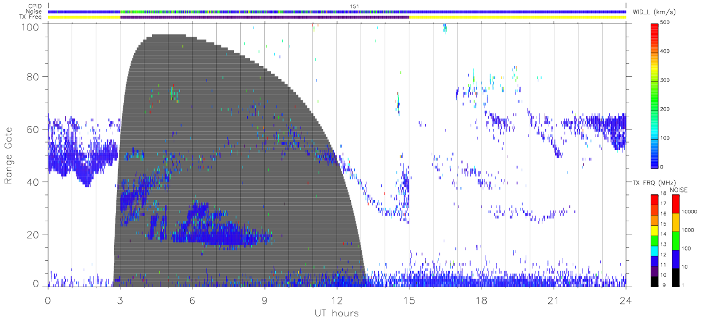Click the 'WID⊥ (km/s)' colorbar title
The height and width of the screenshot is (325, 704).
(x=653, y=11)
